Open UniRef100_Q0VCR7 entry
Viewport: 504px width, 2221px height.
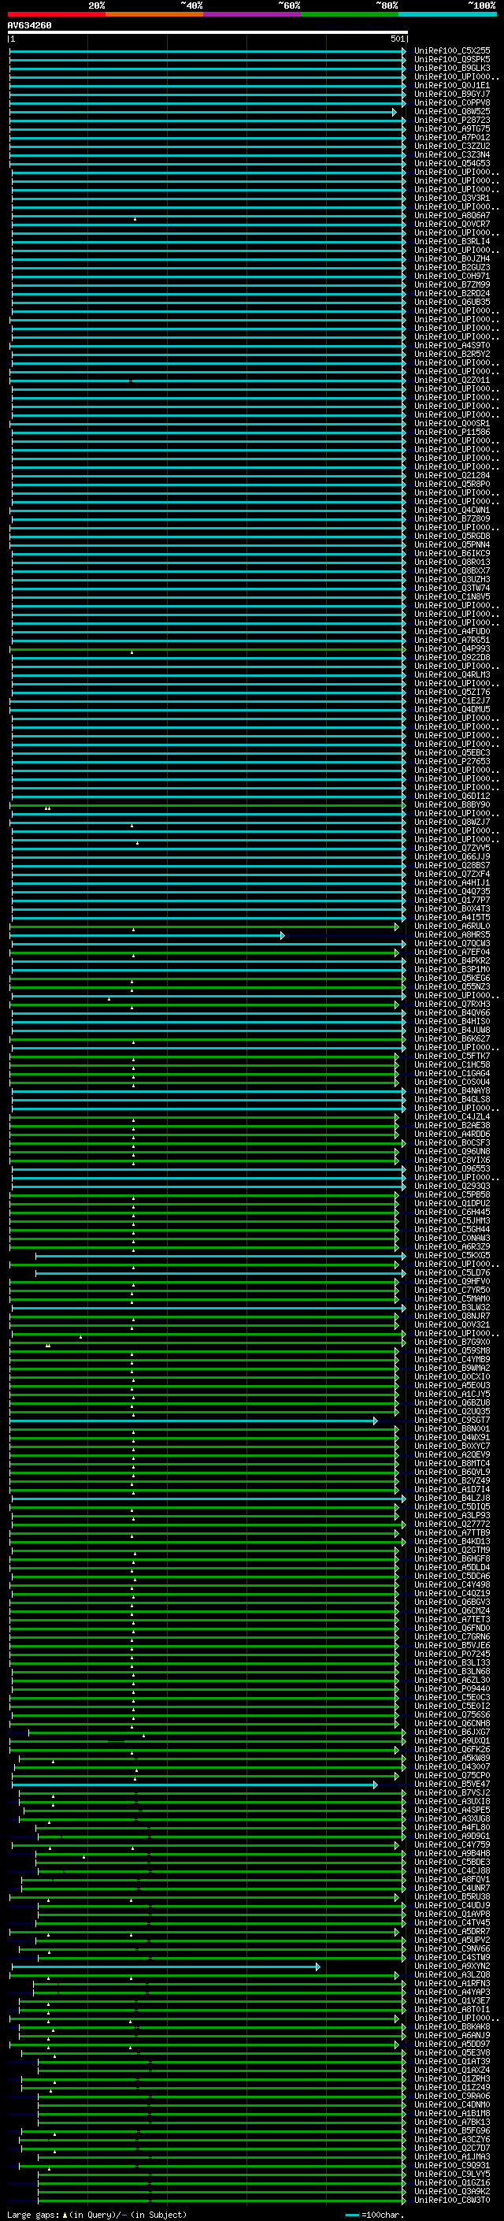point(452,225)
